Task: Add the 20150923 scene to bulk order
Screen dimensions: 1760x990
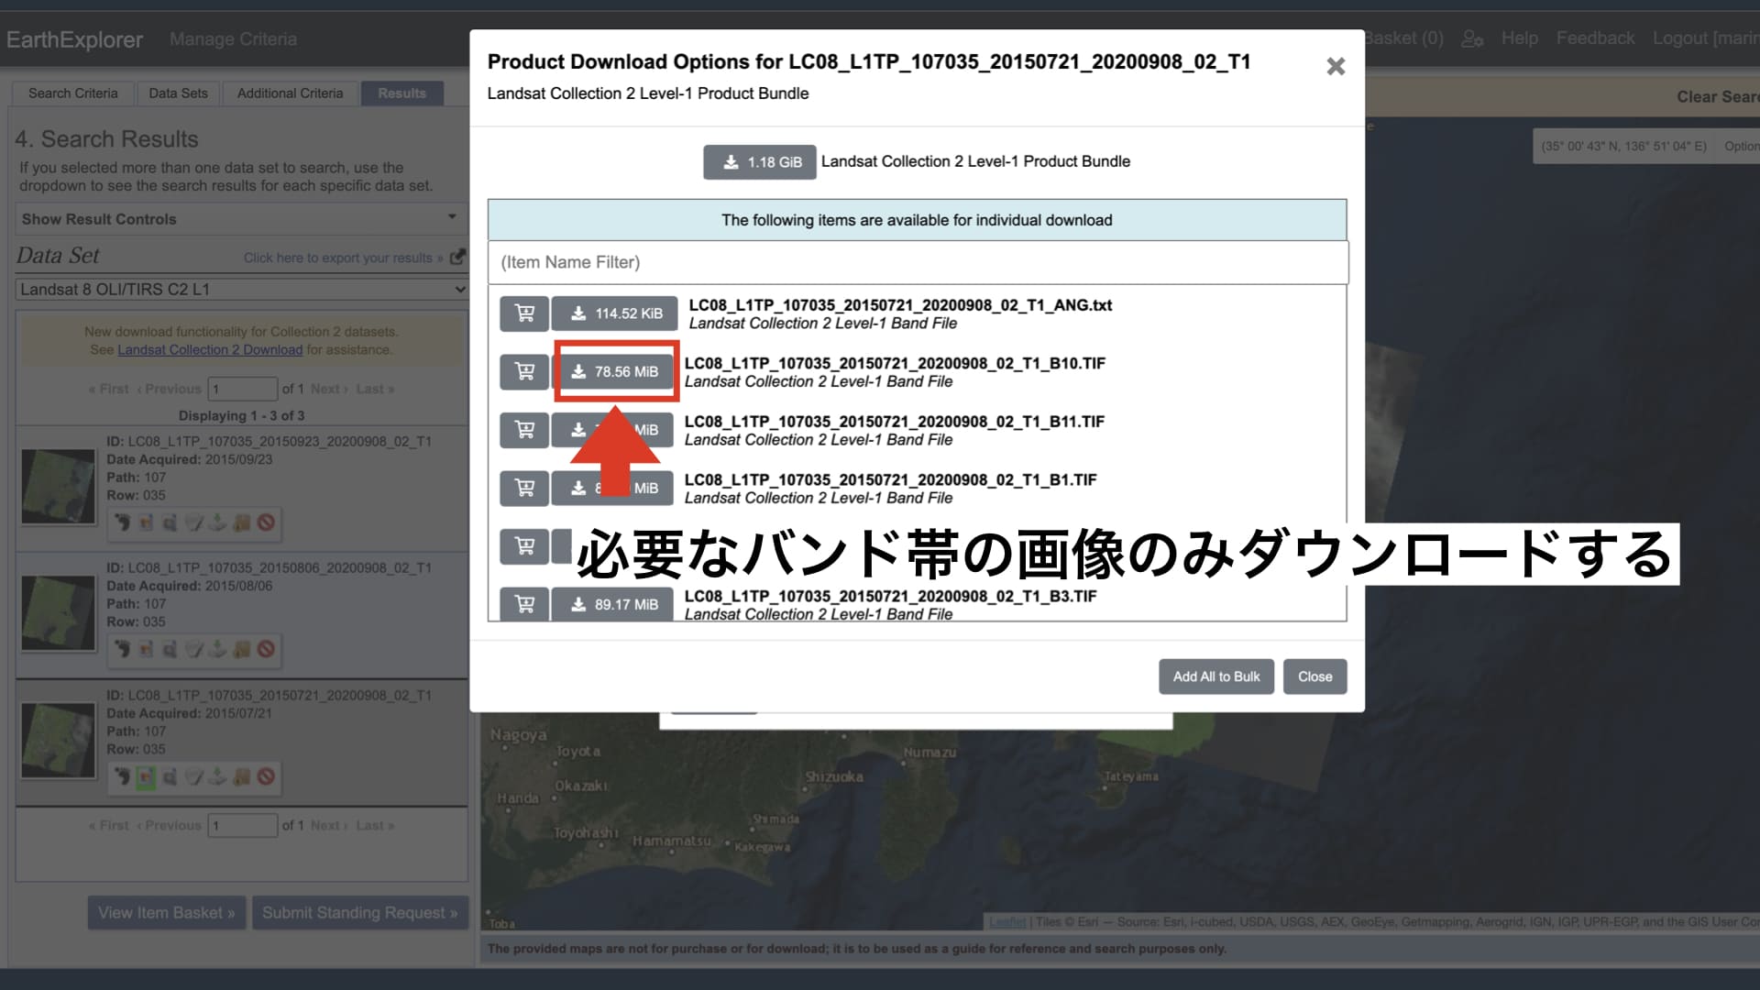Action: (x=241, y=522)
